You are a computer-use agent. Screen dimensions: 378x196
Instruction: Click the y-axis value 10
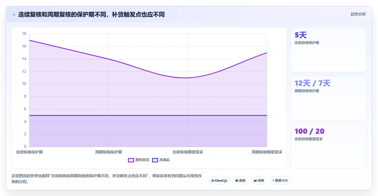click(24, 84)
